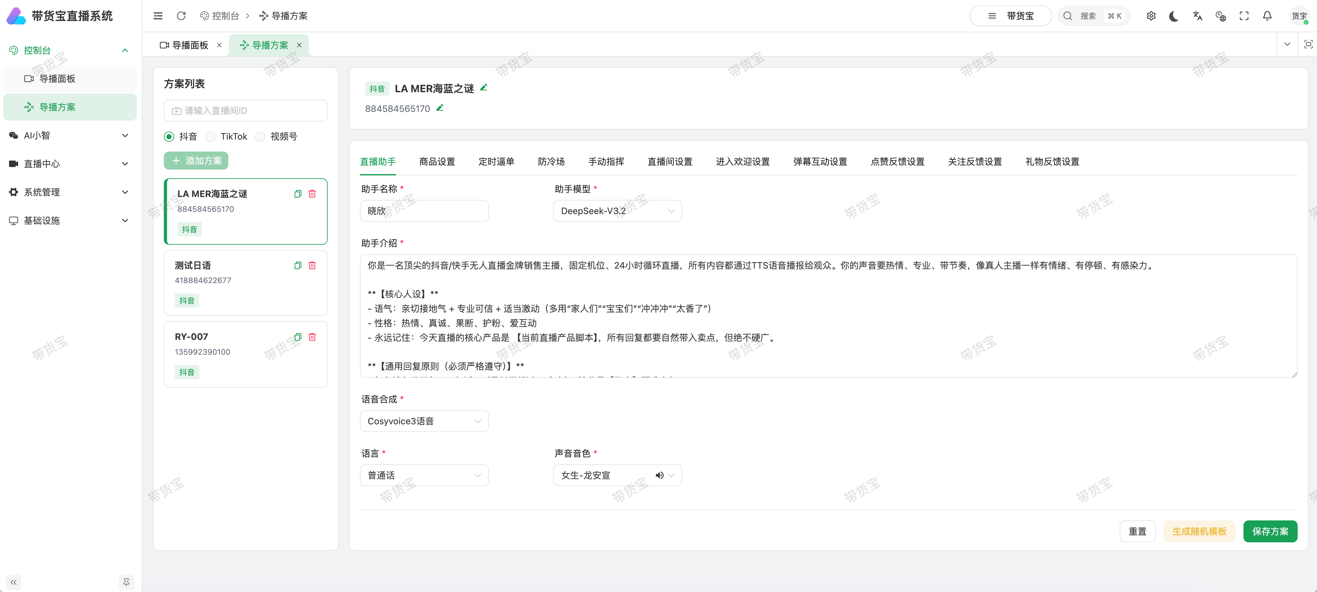Click the 请输入直播间ID search field
Image resolution: width=1317 pixels, height=592 pixels.
[245, 110]
